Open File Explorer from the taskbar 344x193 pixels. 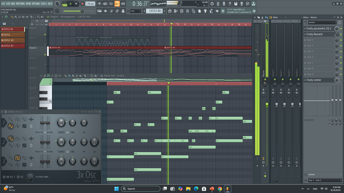tap(188, 189)
